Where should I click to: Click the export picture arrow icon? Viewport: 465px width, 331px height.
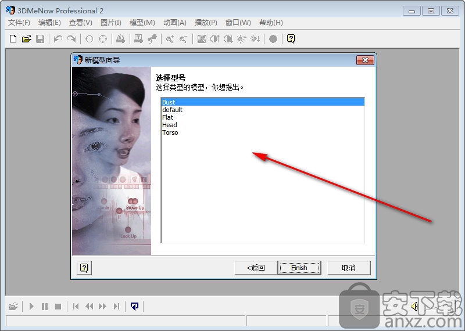pyautogui.click(x=120, y=39)
